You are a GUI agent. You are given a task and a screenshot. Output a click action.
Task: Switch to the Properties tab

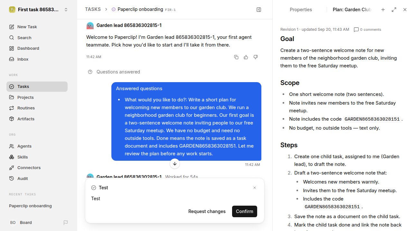(301, 10)
